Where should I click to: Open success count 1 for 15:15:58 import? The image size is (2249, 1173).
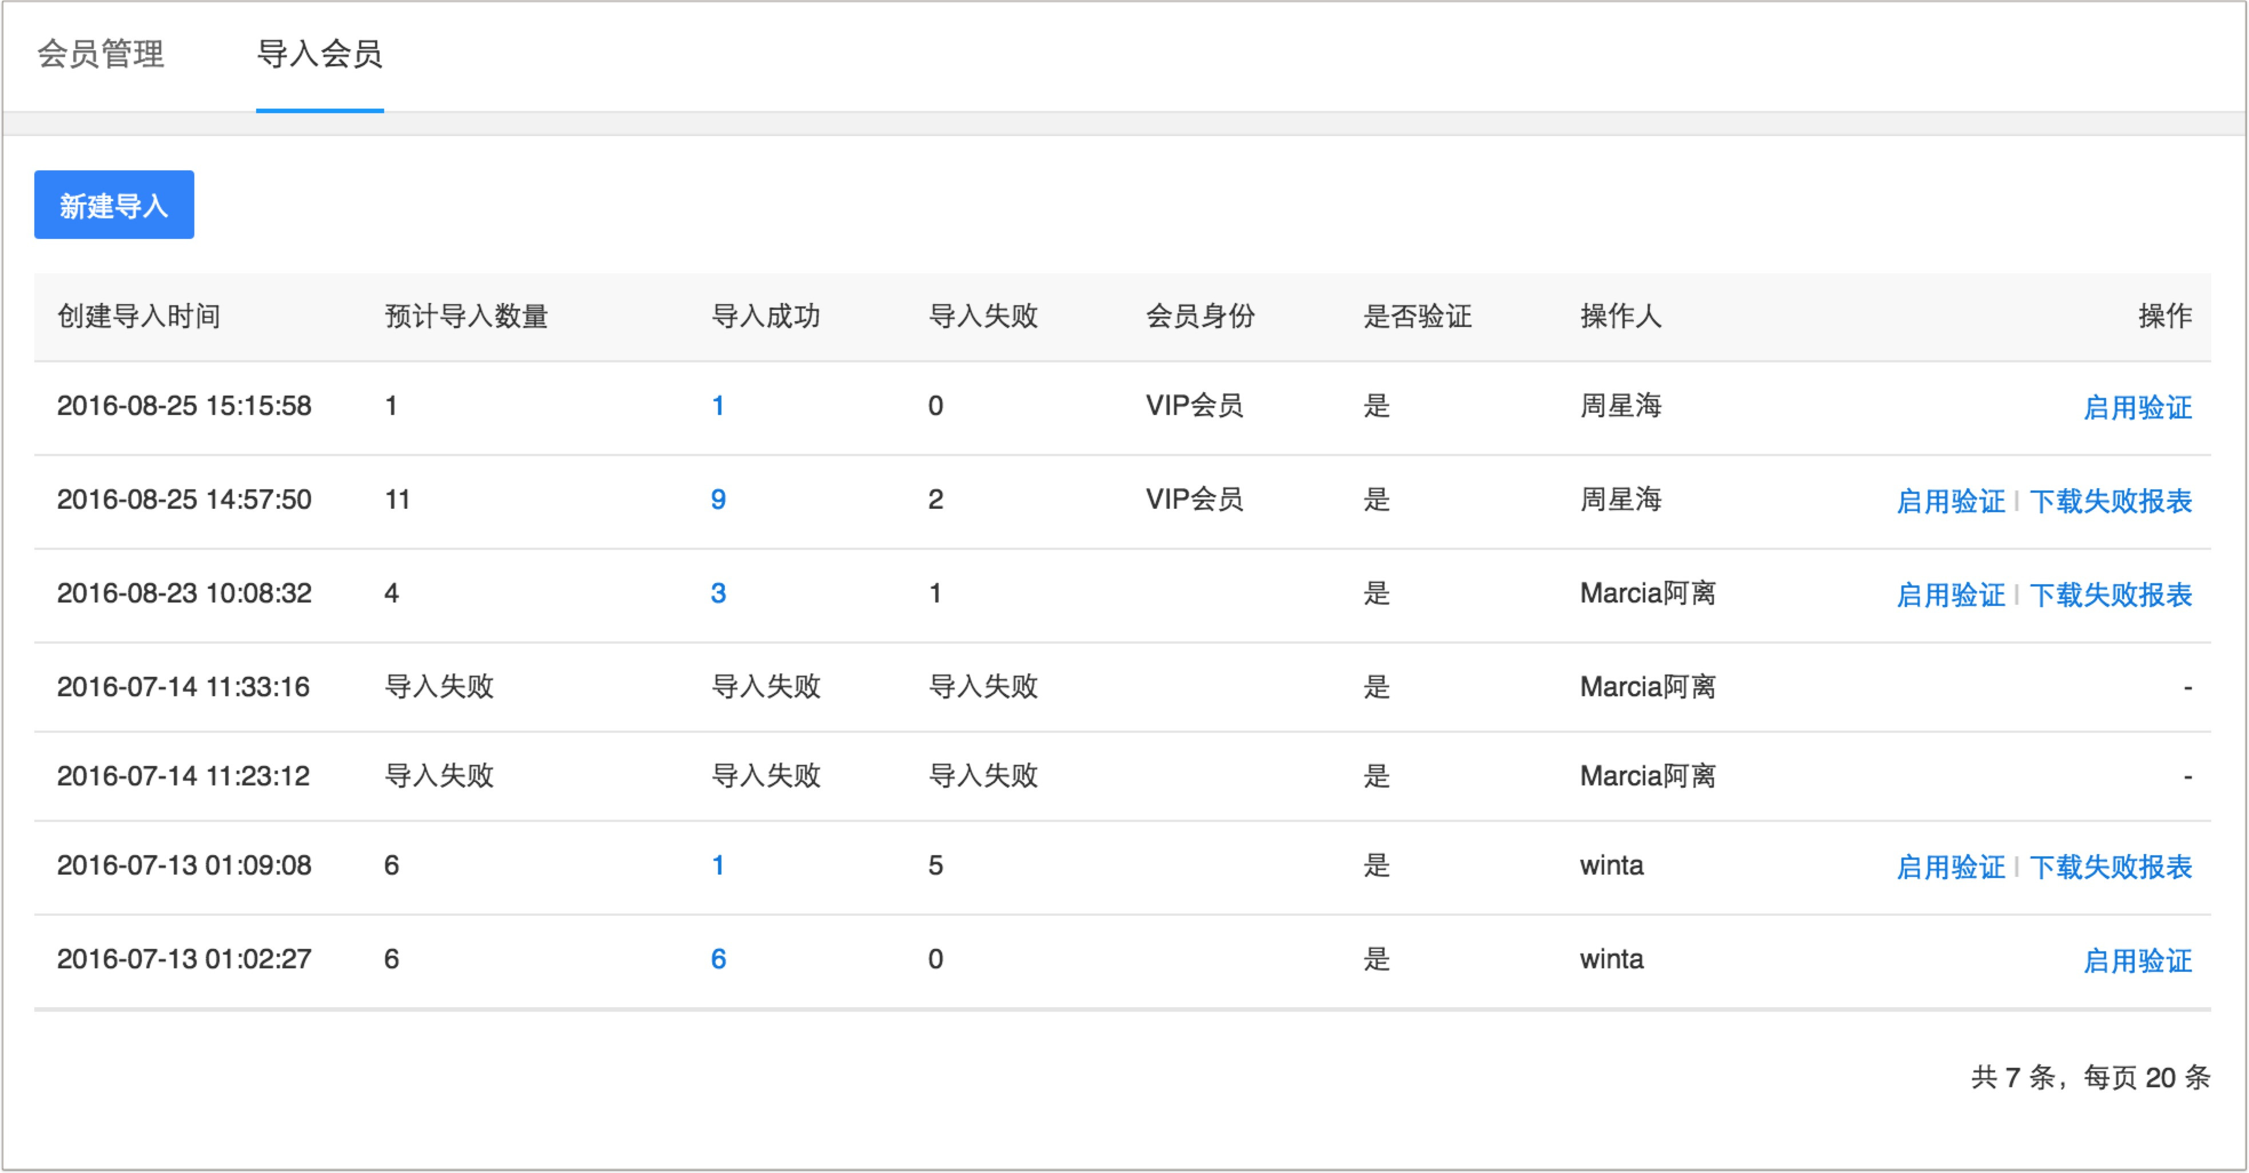click(717, 406)
